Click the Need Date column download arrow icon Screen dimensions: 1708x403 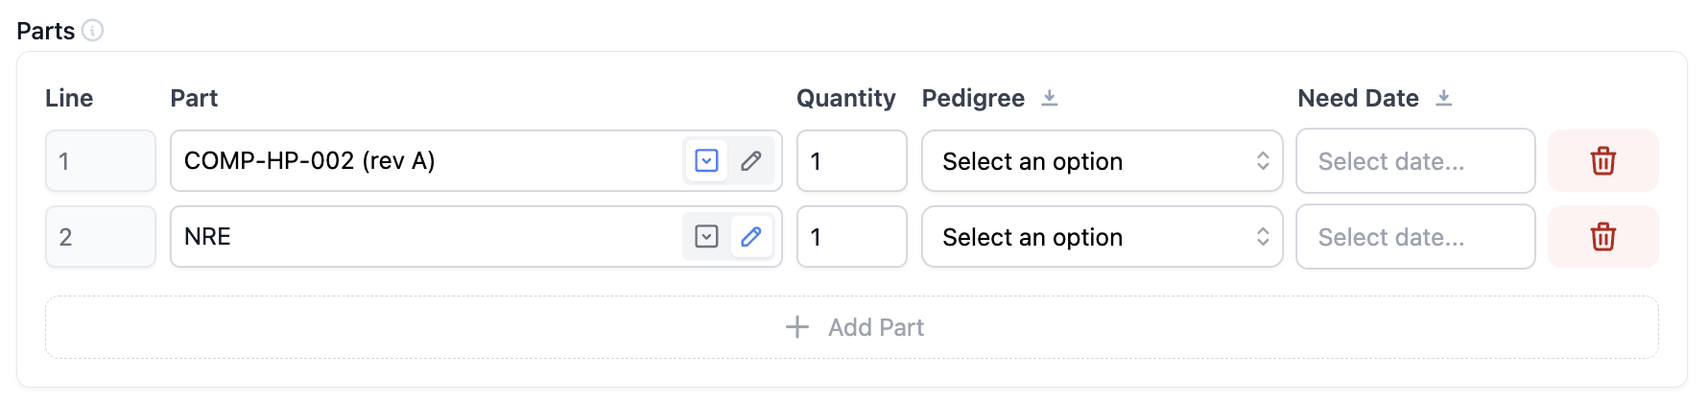pyautogui.click(x=1444, y=98)
